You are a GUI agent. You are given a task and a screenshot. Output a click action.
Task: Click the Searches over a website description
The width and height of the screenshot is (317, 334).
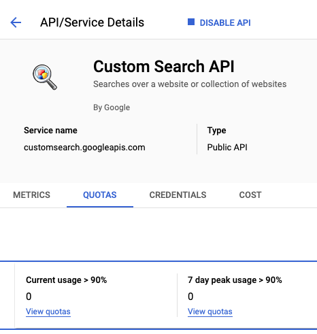point(190,84)
